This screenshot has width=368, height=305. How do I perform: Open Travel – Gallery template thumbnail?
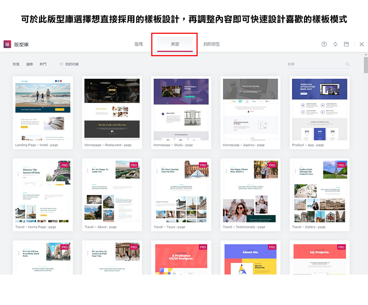pyautogui.click(x=319, y=191)
